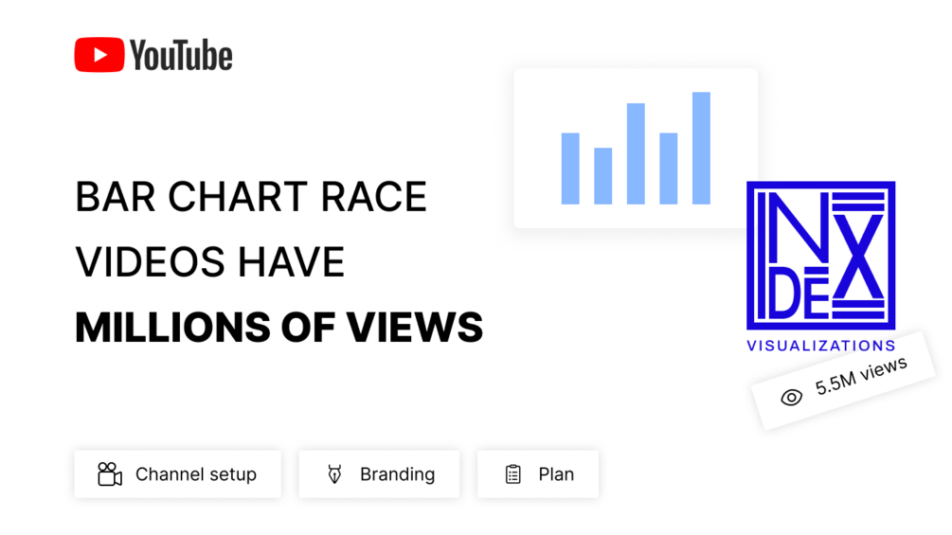
Task: Click the eye icon next to 5.5M views
Action: (x=791, y=397)
